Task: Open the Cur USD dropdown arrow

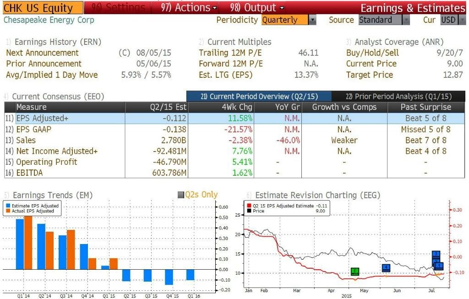Action: 462,20
